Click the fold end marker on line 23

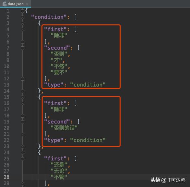tap(22, 146)
